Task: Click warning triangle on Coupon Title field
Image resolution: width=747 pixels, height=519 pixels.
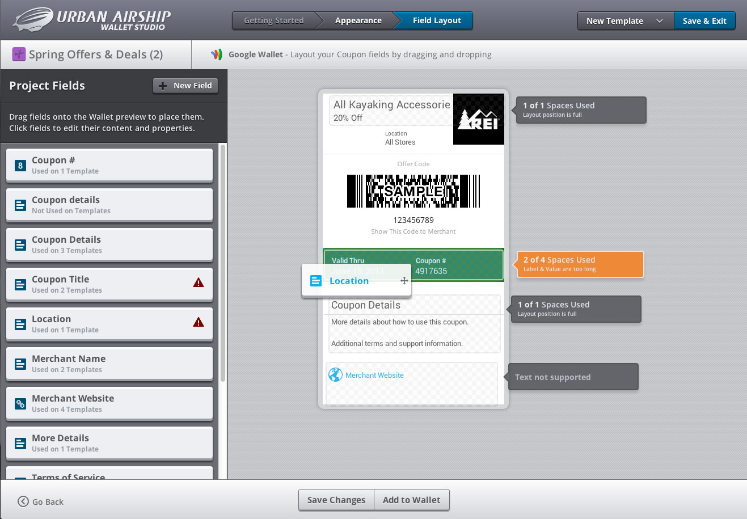Action: pos(199,282)
